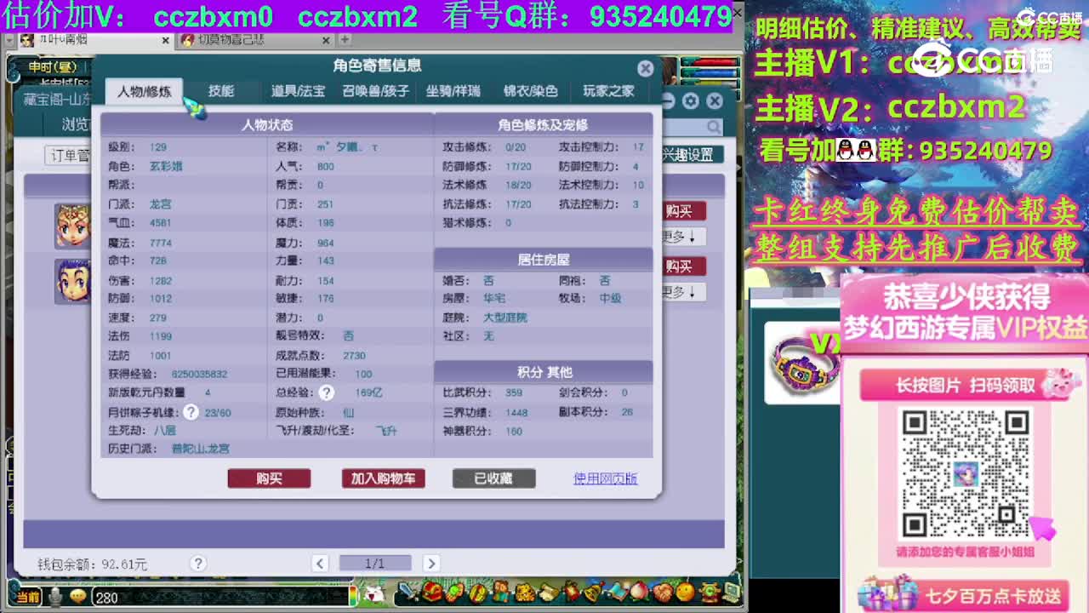Click the 龙宫 school value

click(x=161, y=204)
